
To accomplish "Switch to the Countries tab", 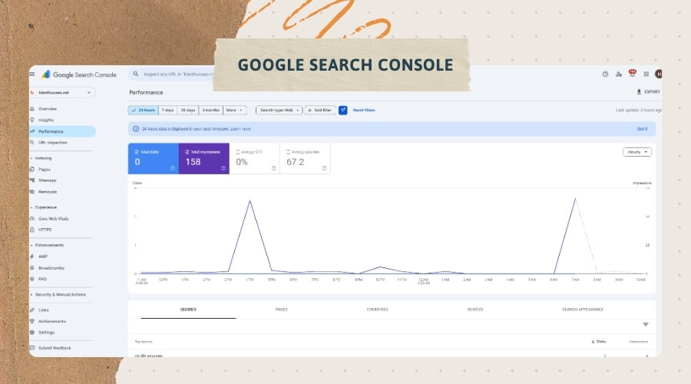I will pos(377,310).
